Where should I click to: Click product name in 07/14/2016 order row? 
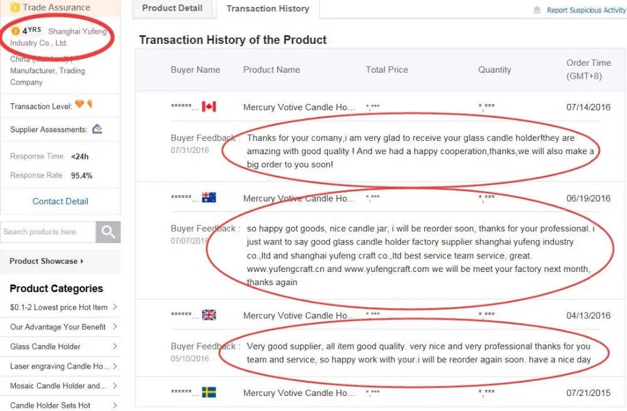299,107
